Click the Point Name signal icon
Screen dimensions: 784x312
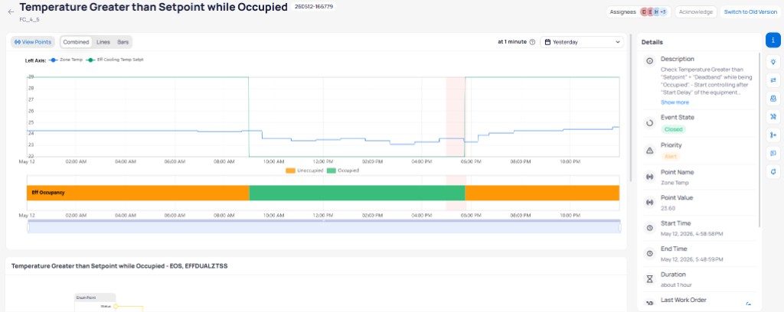(x=649, y=177)
